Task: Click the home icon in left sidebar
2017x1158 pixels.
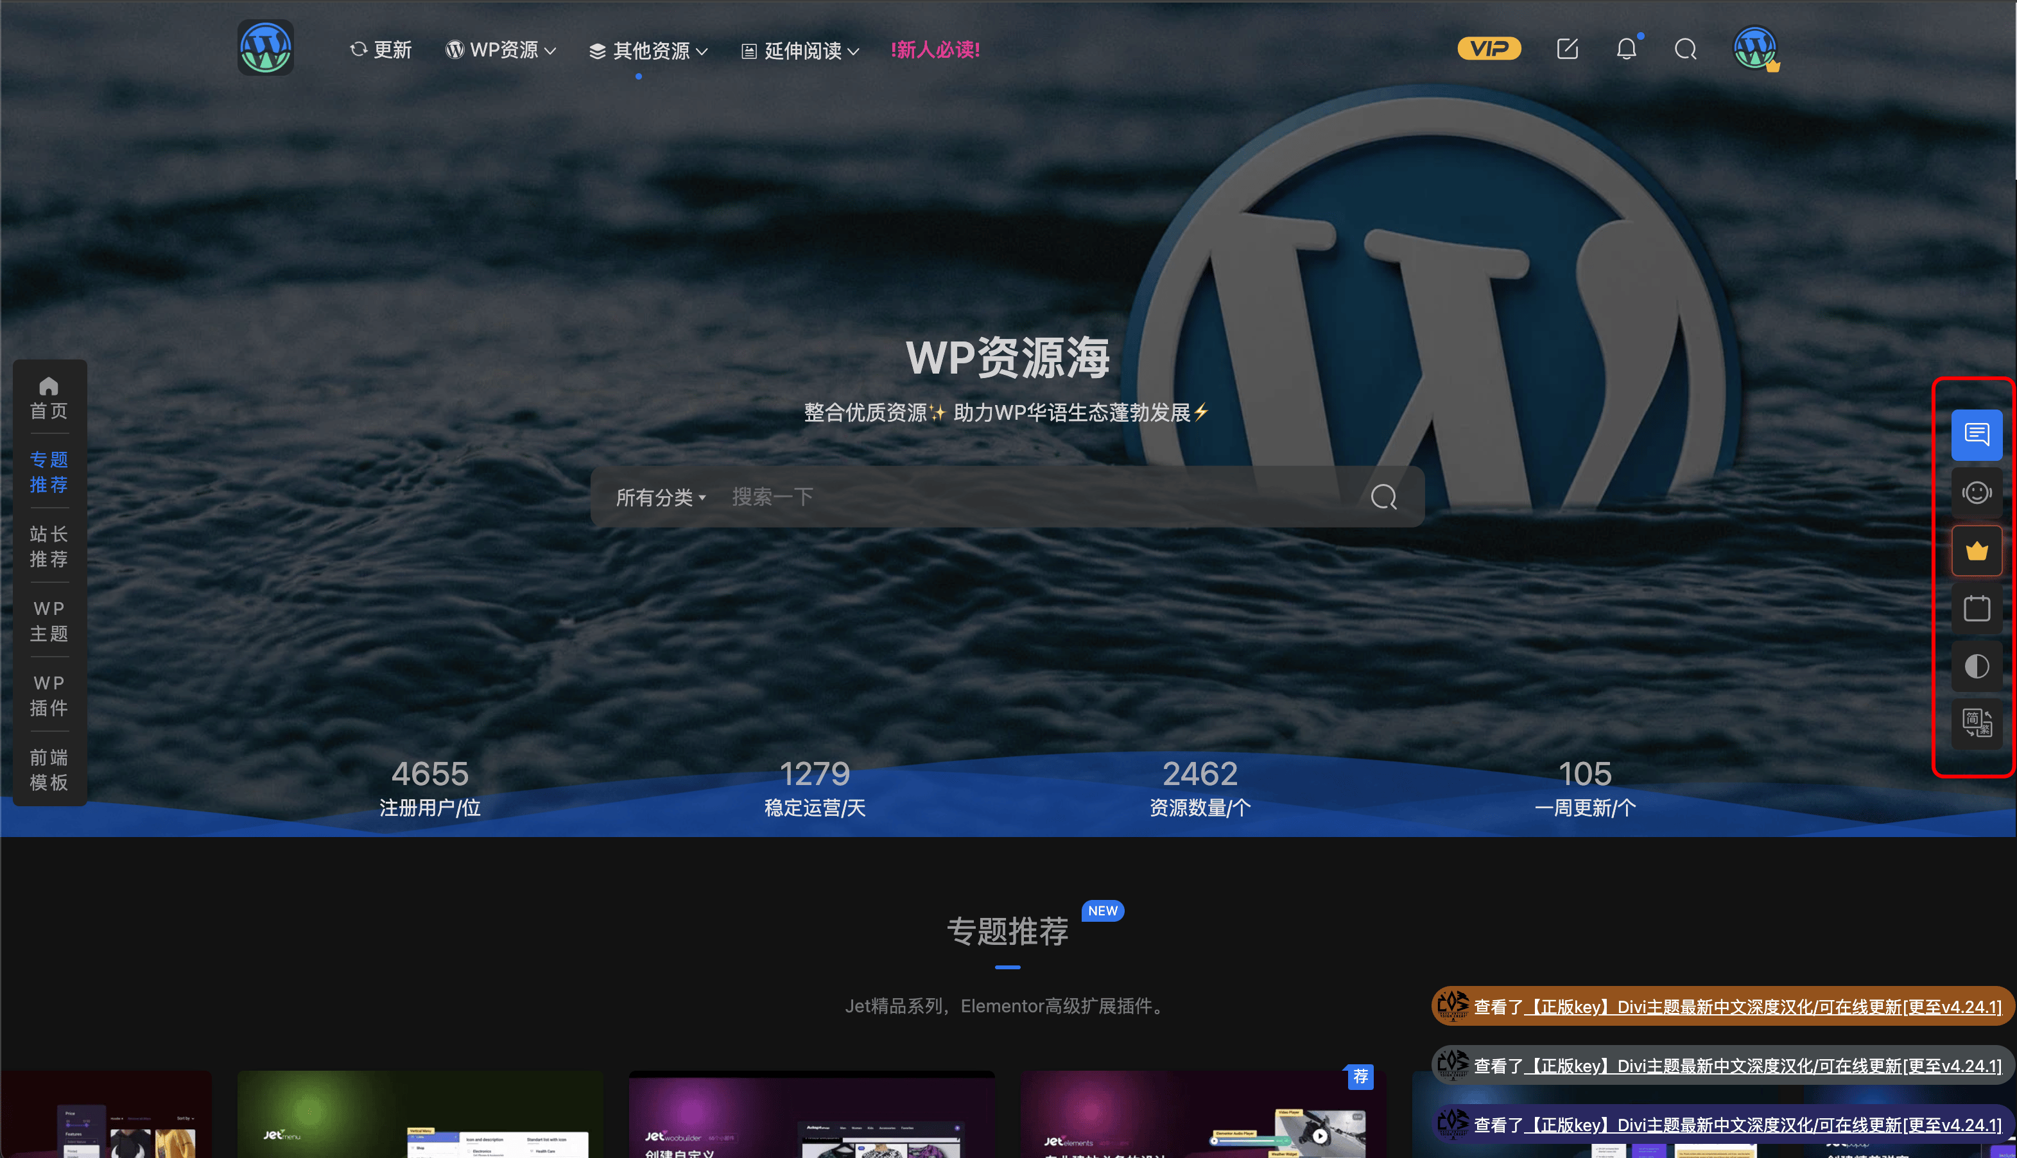Action: click(49, 386)
